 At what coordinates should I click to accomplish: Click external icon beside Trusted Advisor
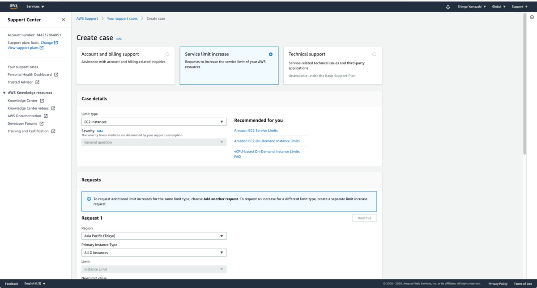(x=38, y=82)
